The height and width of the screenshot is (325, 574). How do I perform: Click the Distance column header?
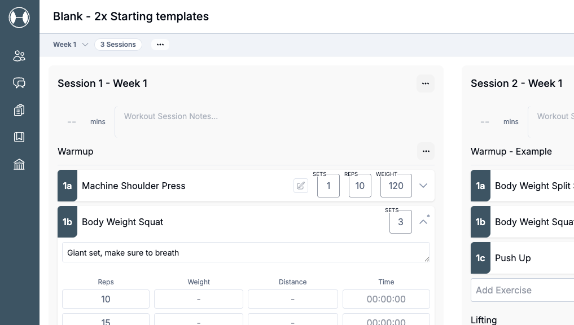(x=293, y=282)
